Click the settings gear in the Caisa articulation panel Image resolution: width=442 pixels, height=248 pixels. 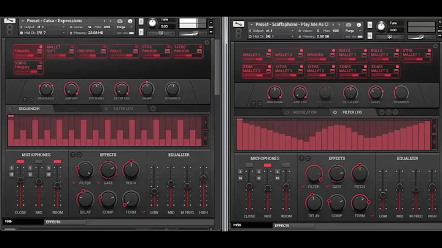[x=207, y=42]
